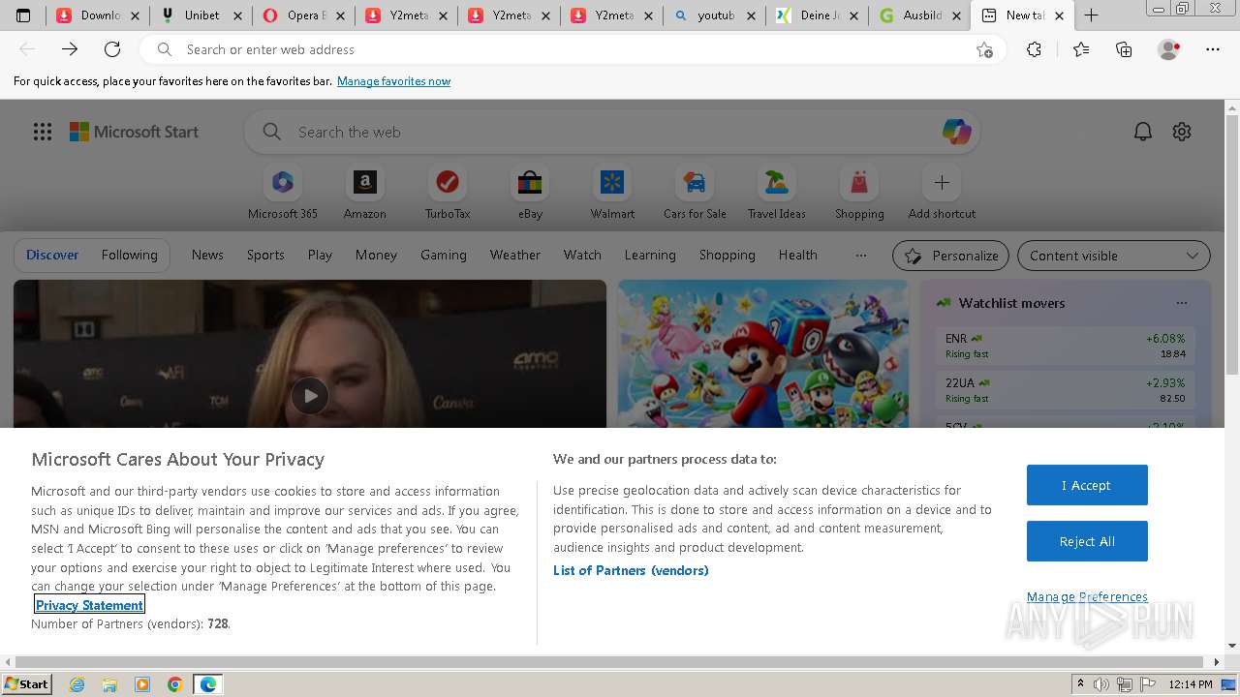Open the Health category
The height and width of the screenshot is (697, 1240).
(x=797, y=255)
